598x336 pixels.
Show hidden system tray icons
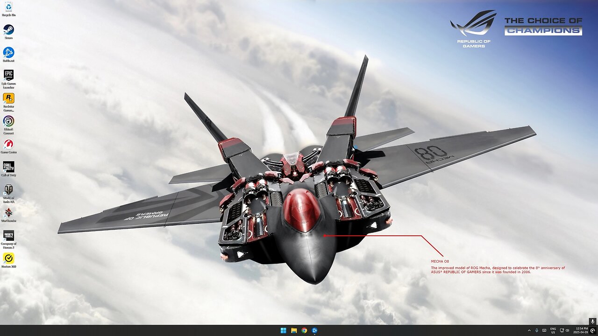(x=529, y=330)
